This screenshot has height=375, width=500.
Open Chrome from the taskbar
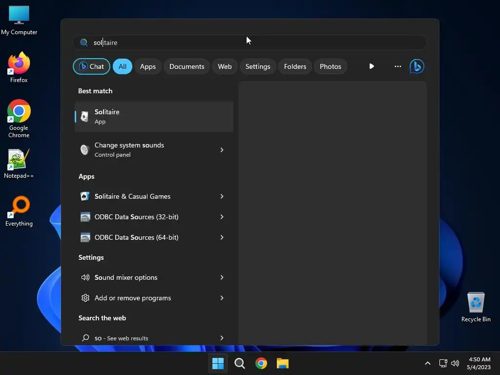pyautogui.click(x=261, y=363)
